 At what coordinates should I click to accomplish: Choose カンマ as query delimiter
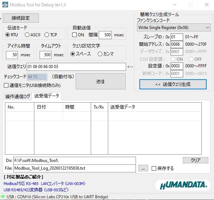[100, 54]
